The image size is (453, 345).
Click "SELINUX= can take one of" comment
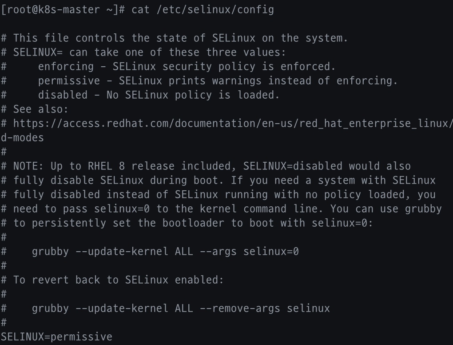[149, 52]
